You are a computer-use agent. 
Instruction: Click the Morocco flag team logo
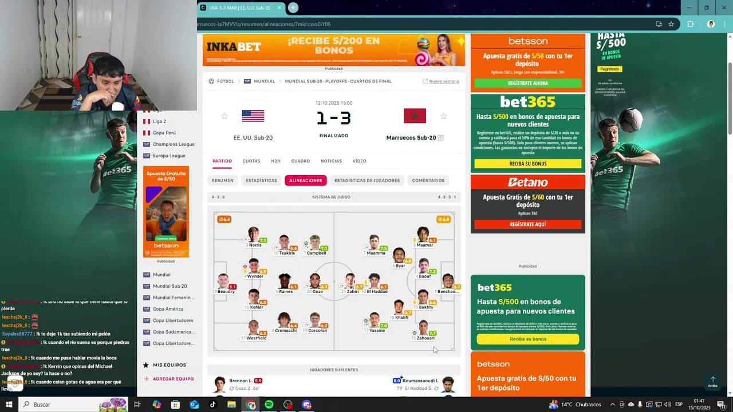click(x=415, y=116)
